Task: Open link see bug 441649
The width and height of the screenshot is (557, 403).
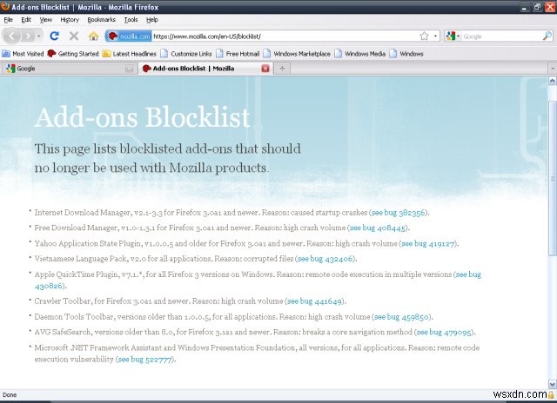Action: [x=315, y=301]
